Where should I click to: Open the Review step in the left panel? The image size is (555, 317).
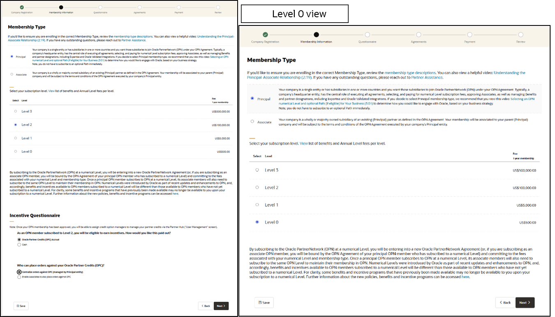point(218,7)
